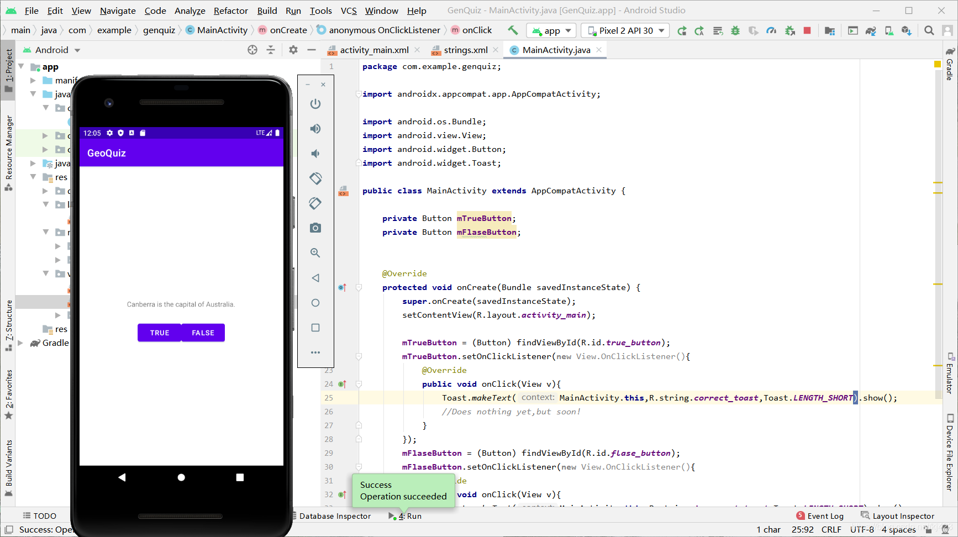958x537 pixels.
Task: Open the Project panel settings gear
Action: pyautogui.click(x=293, y=50)
